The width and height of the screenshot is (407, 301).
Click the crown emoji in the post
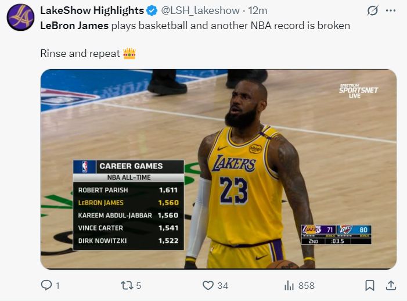[x=129, y=53]
